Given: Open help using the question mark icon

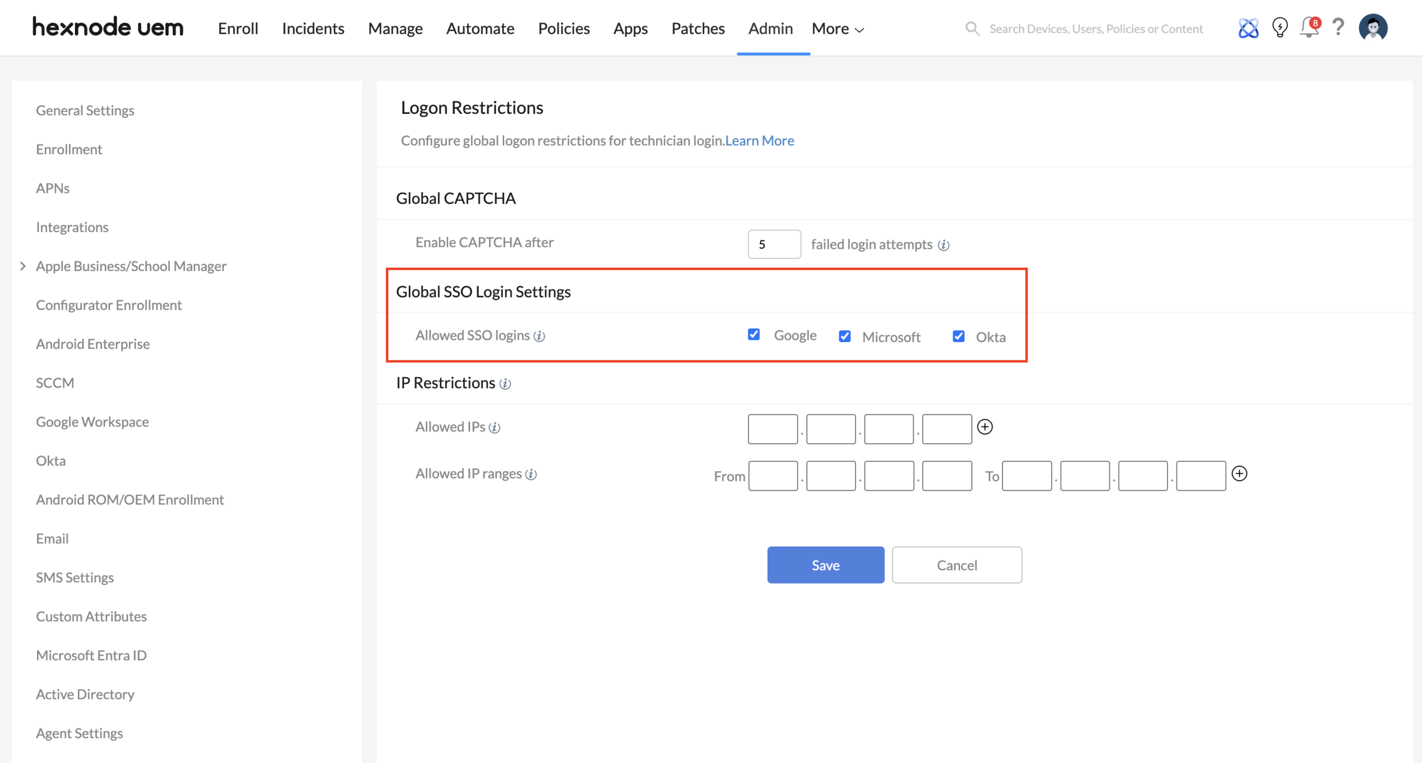Looking at the screenshot, I should pyautogui.click(x=1338, y=28).
